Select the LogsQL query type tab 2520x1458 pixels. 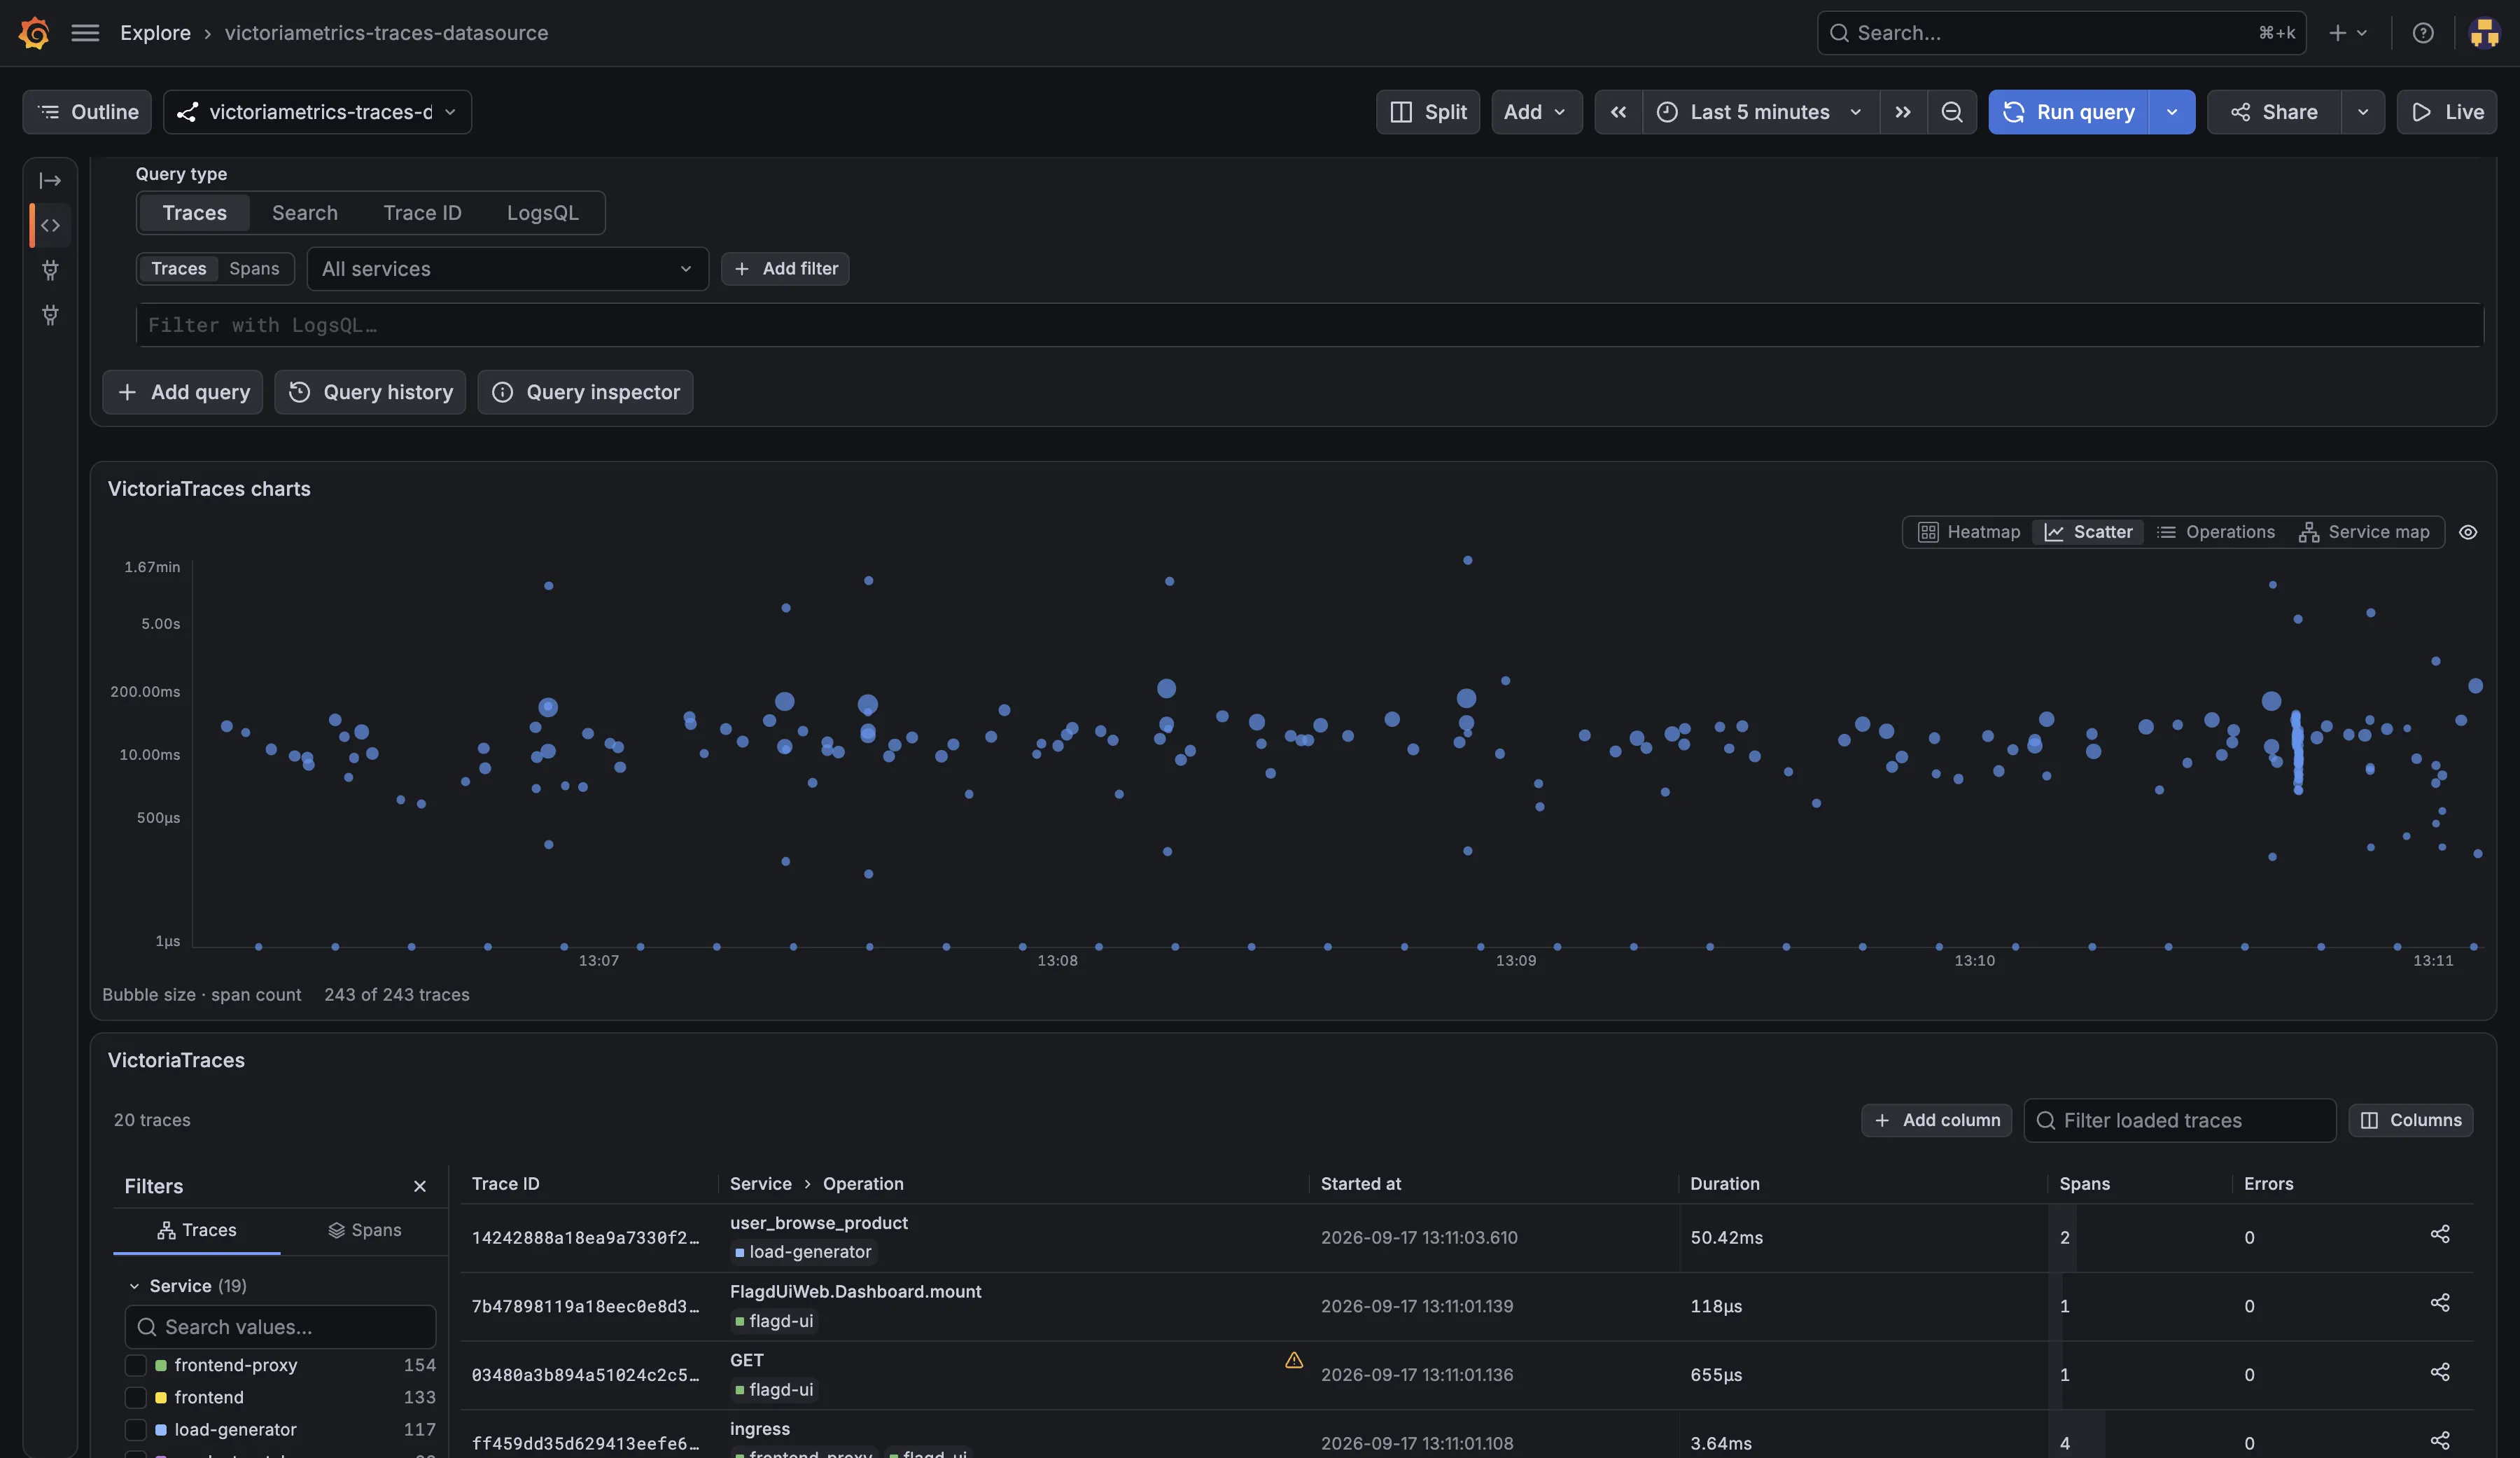point(542,213)
